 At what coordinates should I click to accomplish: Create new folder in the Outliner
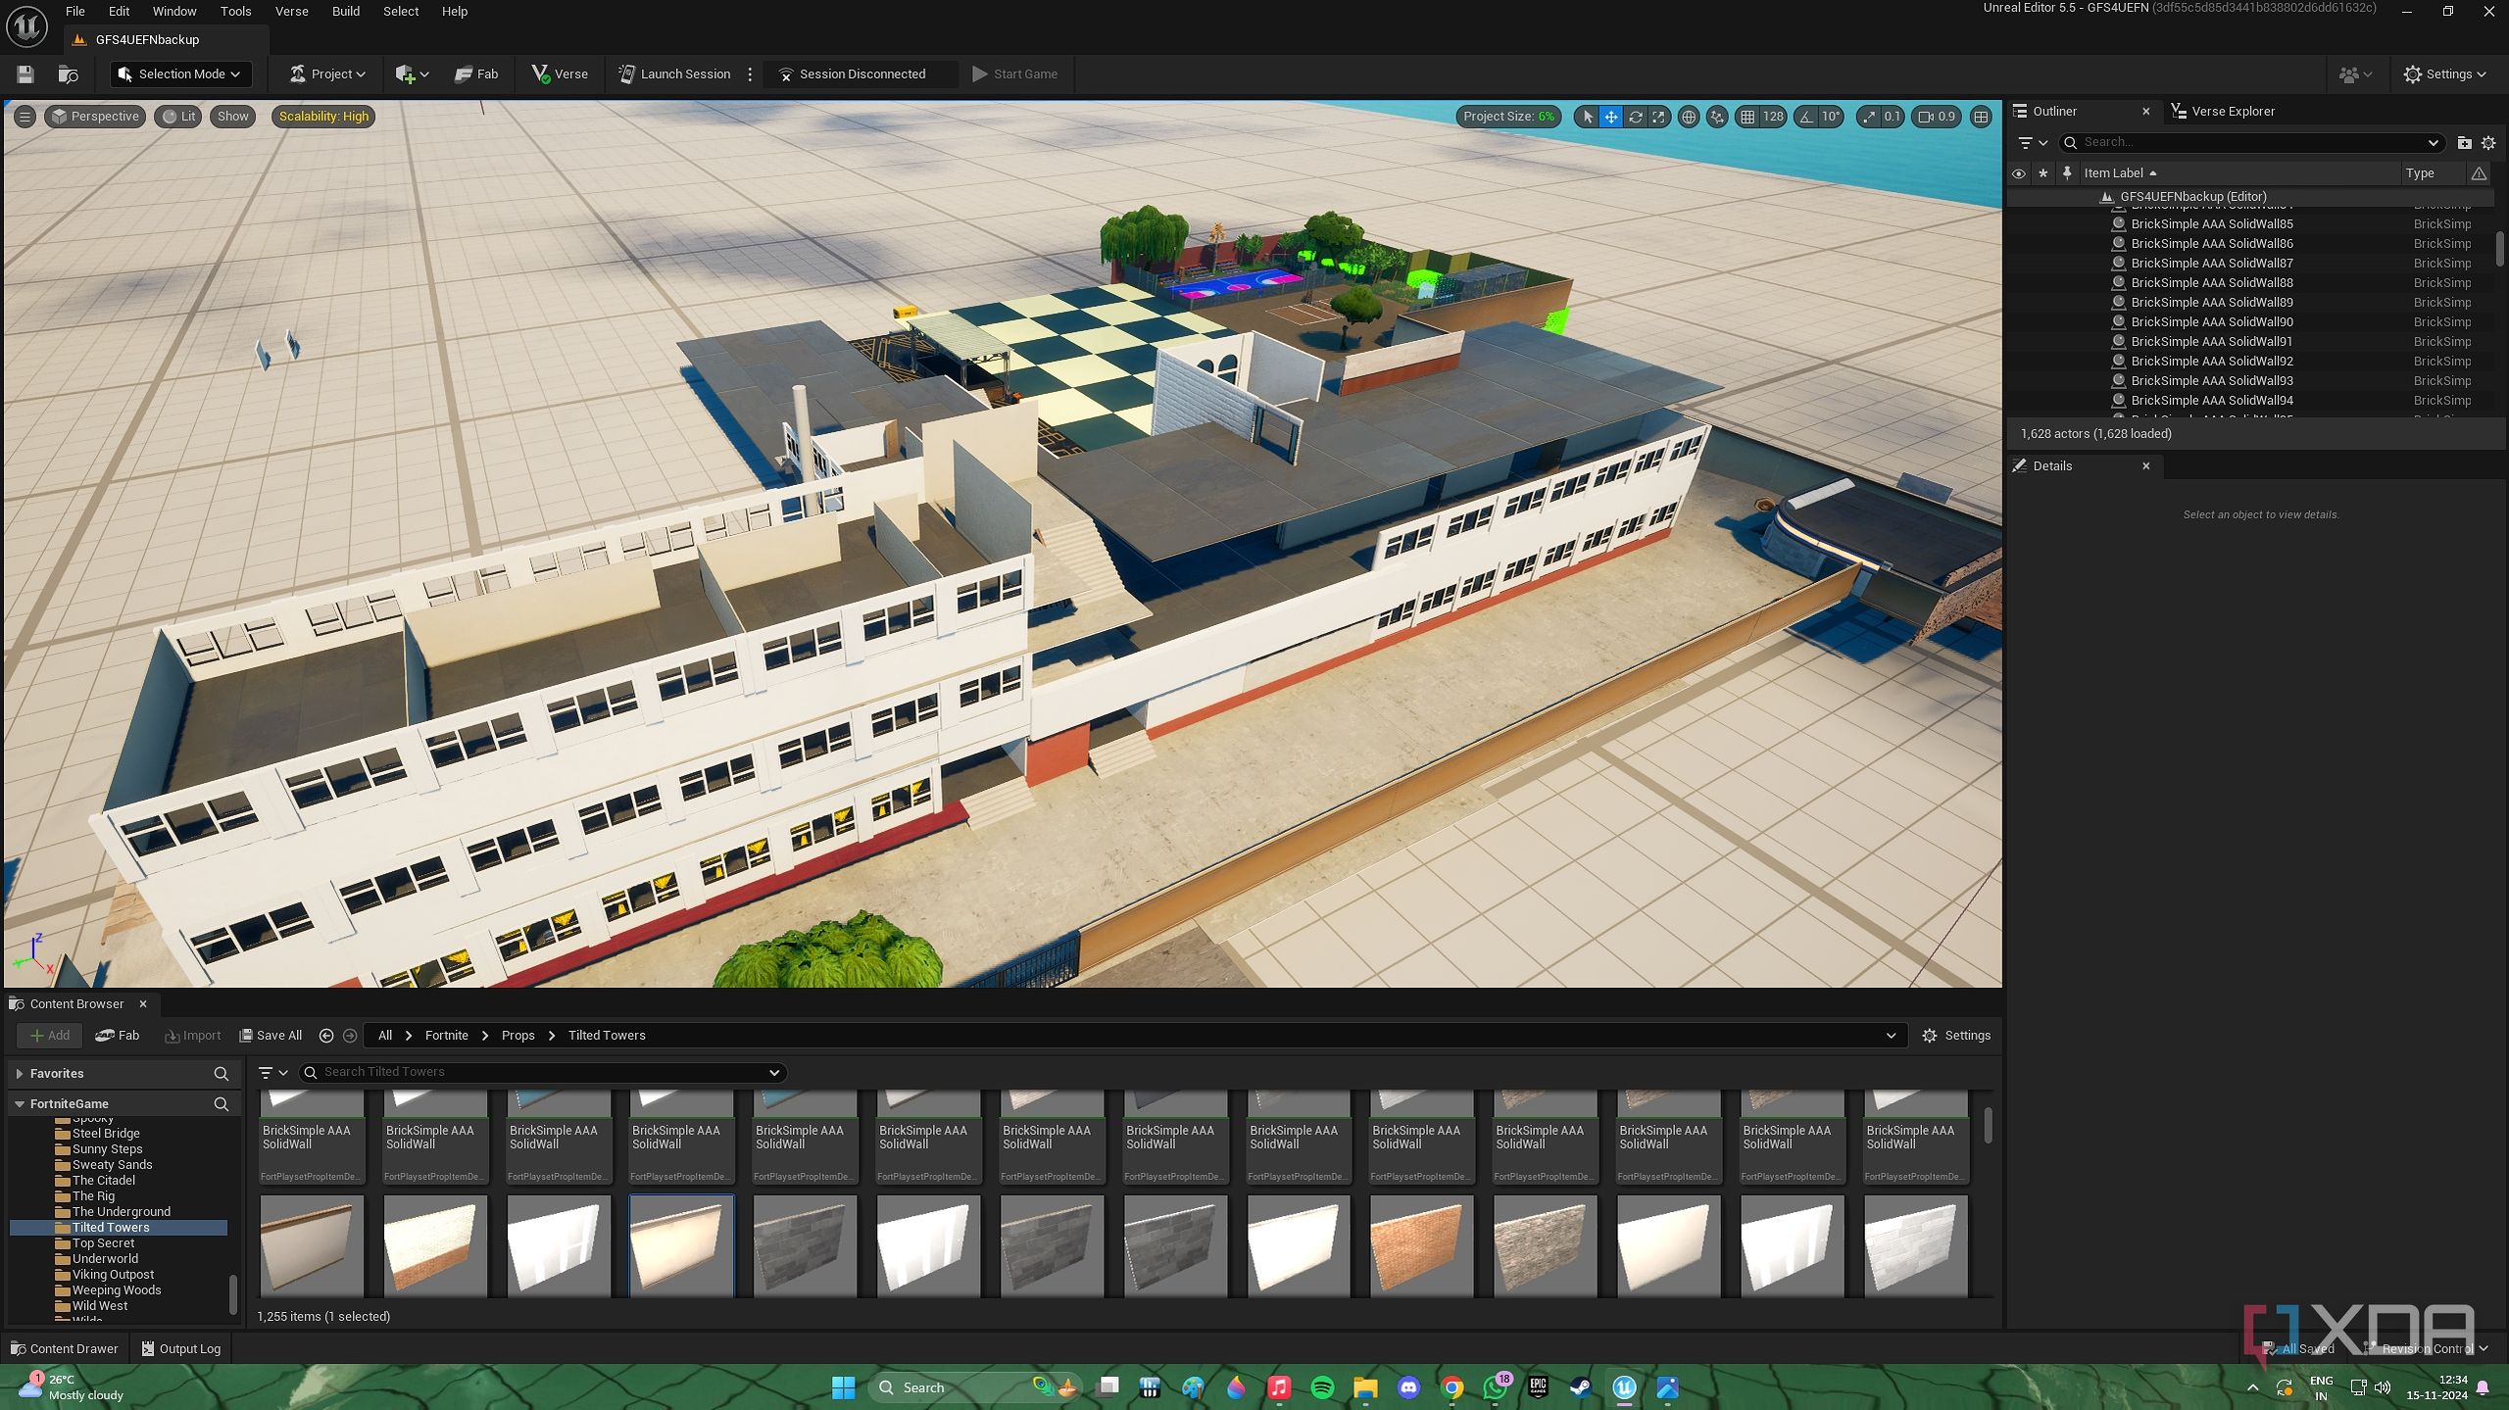pyautogui.click(x=2464, y=143)
